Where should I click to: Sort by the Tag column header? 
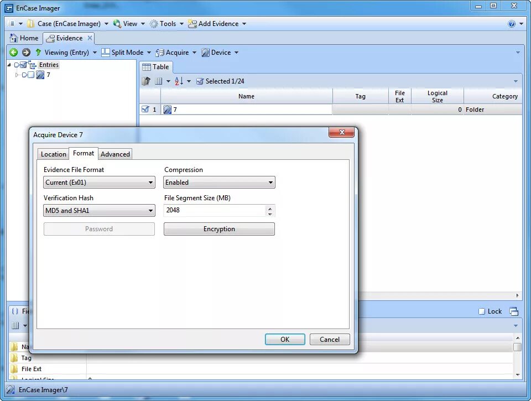(360, 96)
